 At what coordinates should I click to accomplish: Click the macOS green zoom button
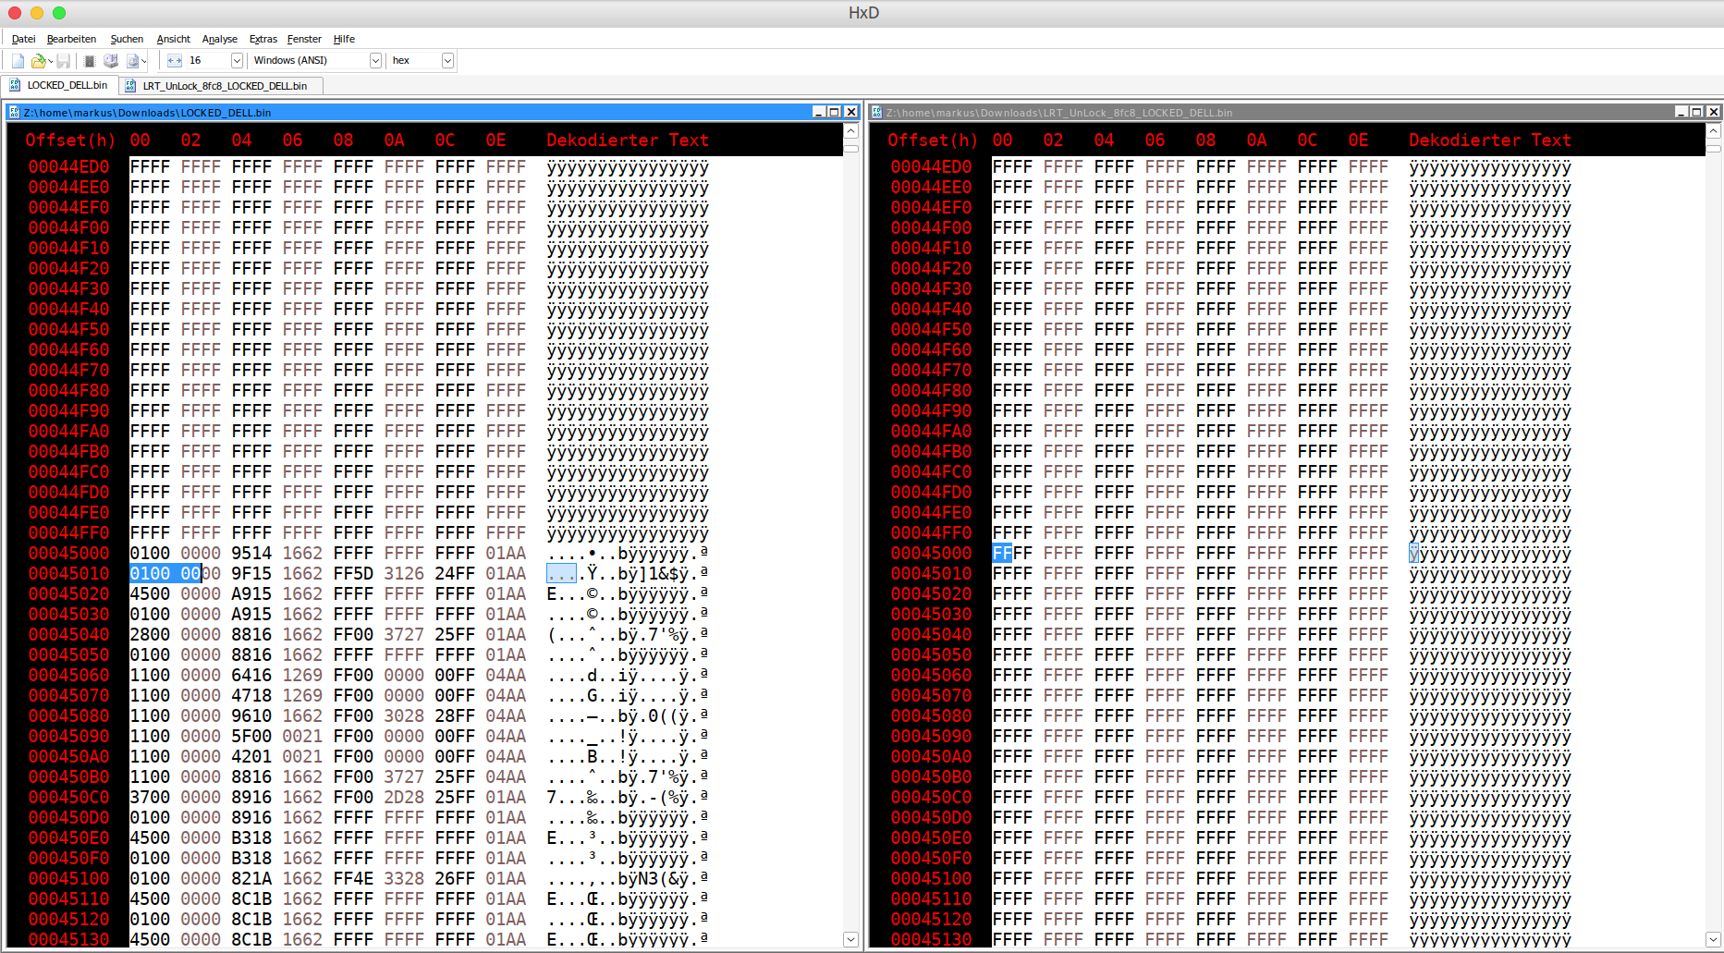pos(59,13)
